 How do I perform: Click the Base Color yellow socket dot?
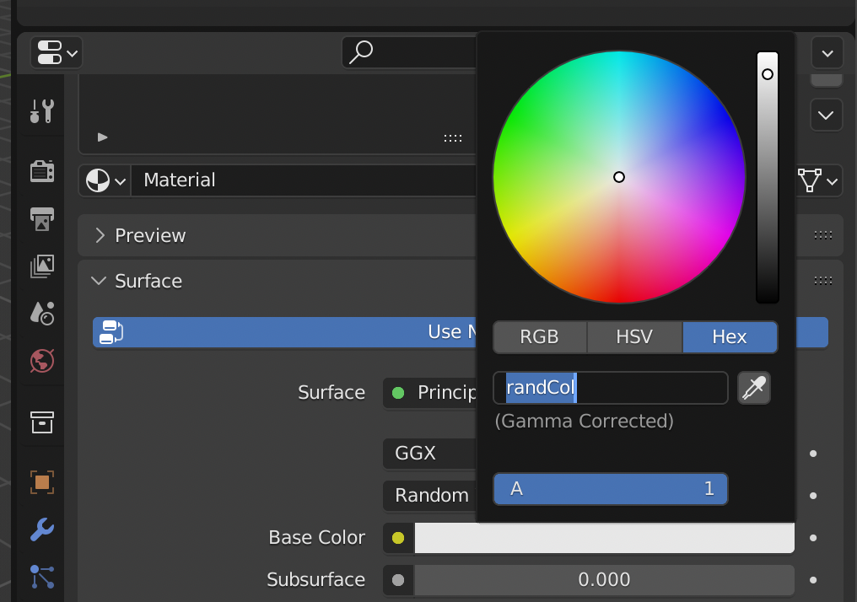pyautogui.click(x=398, y=538)
